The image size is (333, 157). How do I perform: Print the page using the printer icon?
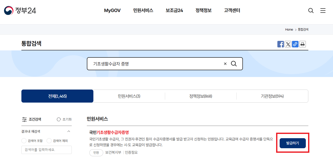pos(302,44)
